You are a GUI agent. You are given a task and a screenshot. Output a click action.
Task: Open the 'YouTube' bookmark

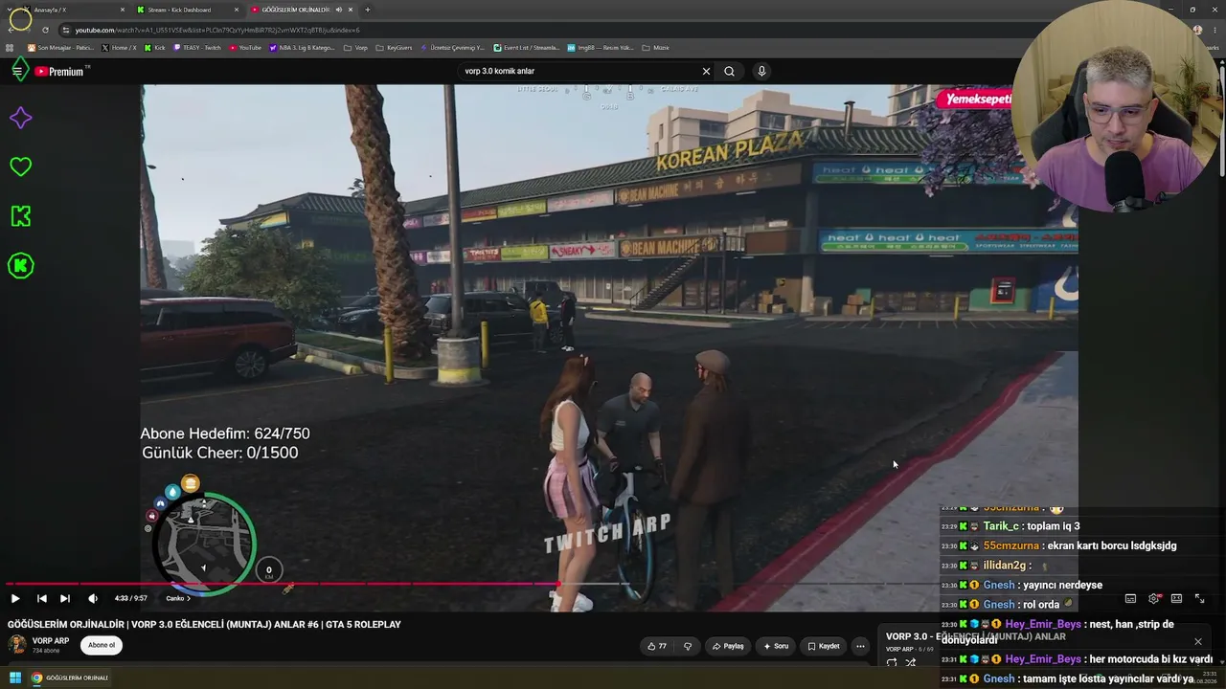(245, 48)
